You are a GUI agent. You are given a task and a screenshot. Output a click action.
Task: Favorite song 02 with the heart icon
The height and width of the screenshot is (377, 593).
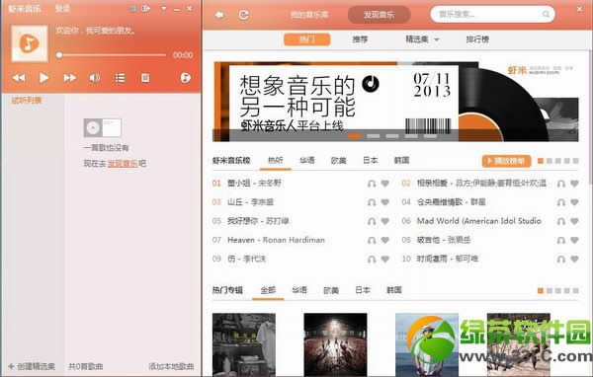pyautogui.click(x=574, y=184)
